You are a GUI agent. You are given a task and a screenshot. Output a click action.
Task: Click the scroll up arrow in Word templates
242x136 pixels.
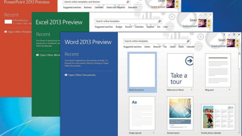[239, 53]
